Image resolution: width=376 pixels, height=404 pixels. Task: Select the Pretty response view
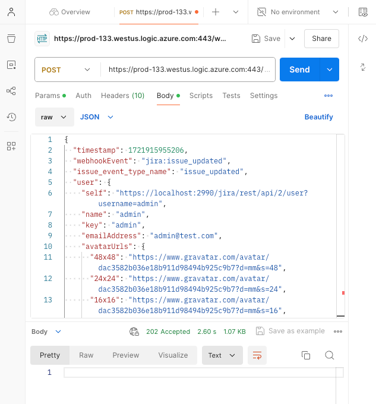click(50, 355)
